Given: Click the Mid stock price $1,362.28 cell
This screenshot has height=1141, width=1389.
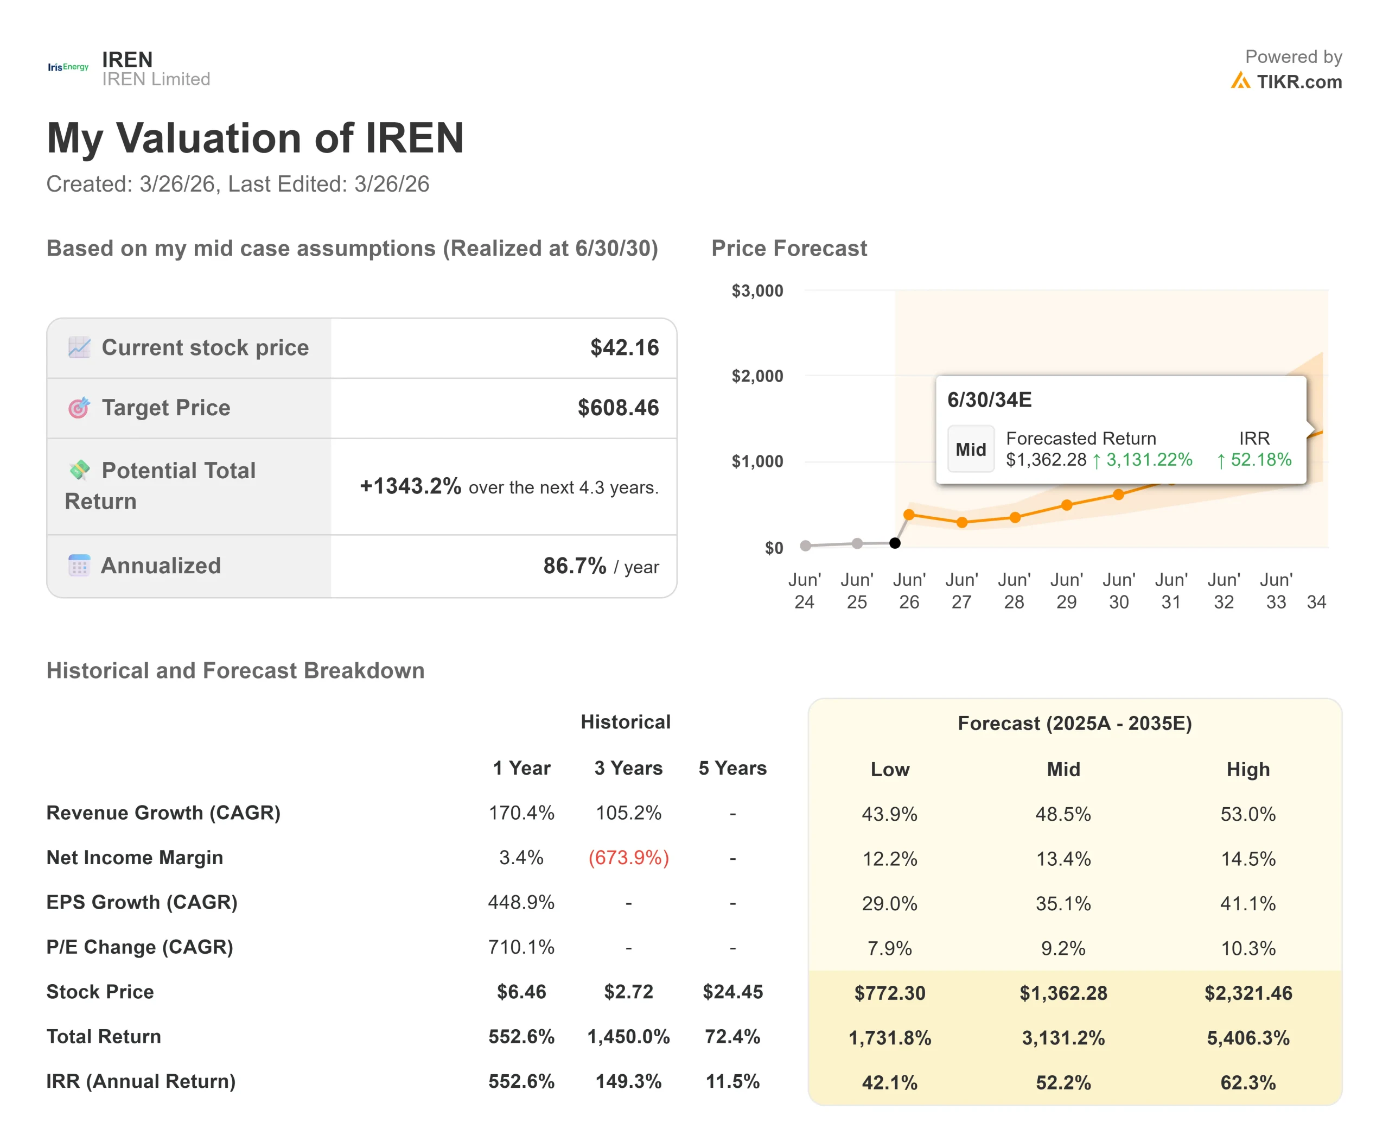Looking at the screenshot, I should click(x=1063, y=992).
